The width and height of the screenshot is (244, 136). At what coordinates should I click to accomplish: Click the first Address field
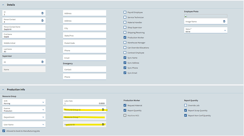(x=85, y=13)
